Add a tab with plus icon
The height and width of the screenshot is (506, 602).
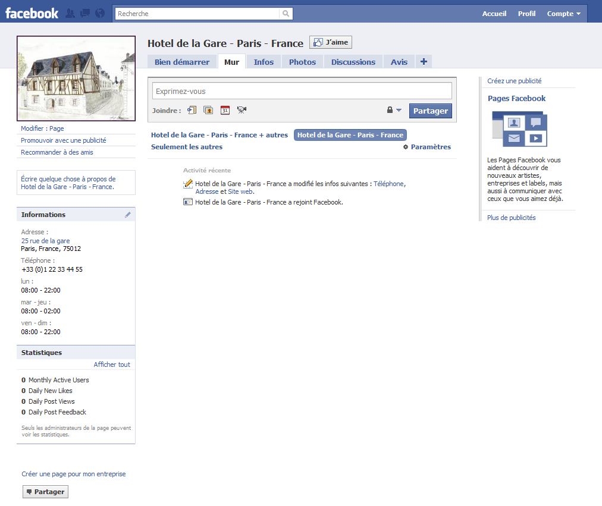424,62
